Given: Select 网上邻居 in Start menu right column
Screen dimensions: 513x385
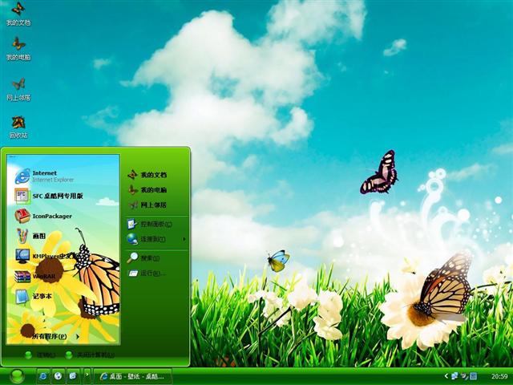Looking at the screenshot, I should (147, 205).
